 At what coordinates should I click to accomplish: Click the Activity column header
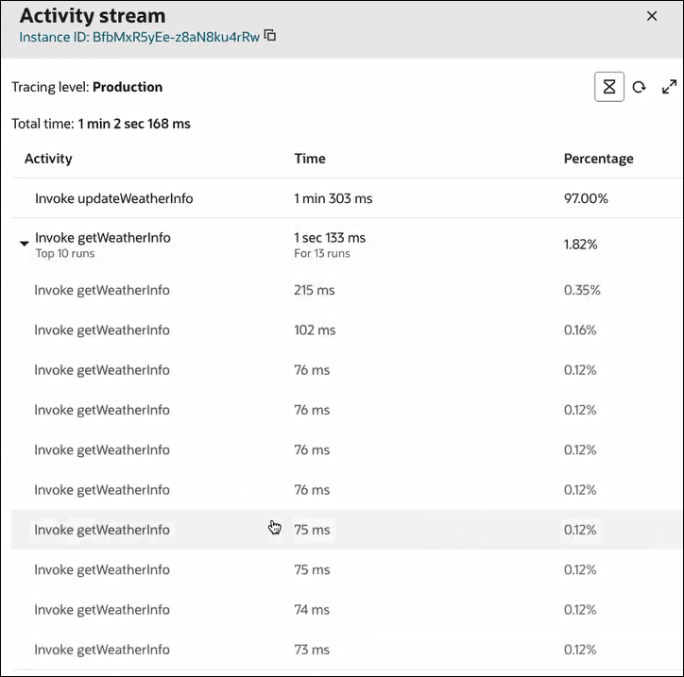coord(48,159)
